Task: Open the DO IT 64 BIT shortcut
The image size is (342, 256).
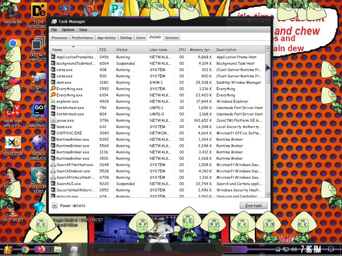Action: [13, 212]
